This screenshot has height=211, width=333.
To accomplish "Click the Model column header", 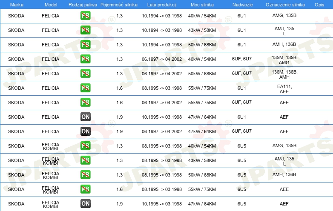I will (x=51, y=5).
